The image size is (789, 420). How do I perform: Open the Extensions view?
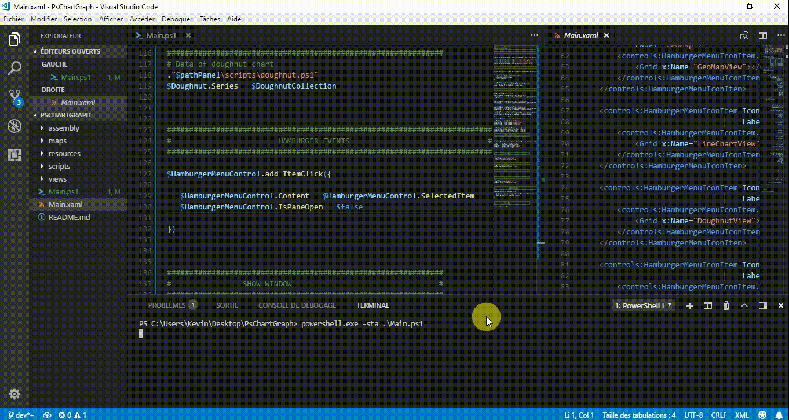coord(14,155)
